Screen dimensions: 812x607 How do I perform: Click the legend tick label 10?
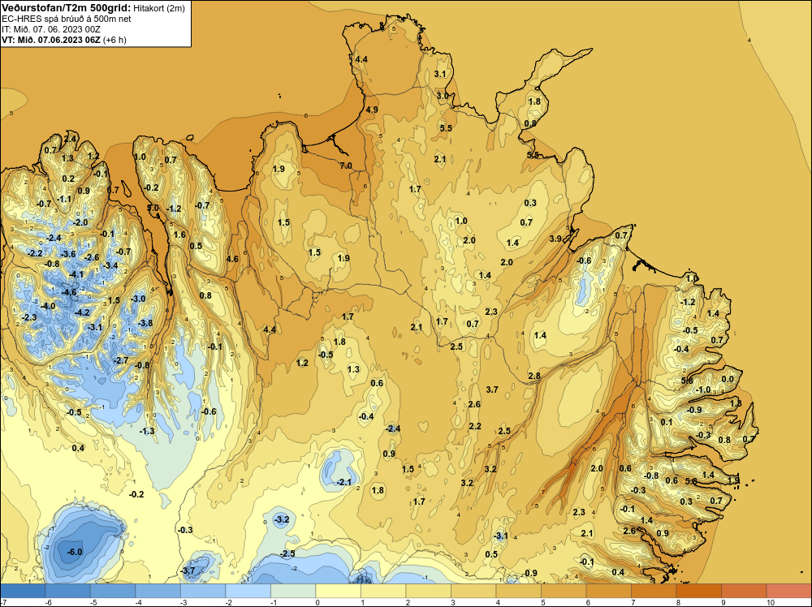click(770, 602)
